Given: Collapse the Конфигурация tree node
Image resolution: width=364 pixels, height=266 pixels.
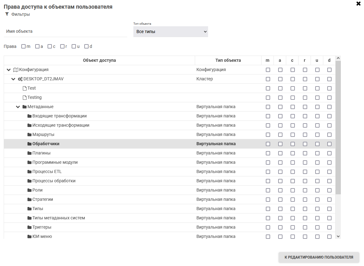Looking at the screenshot, I should coord(9,70).
